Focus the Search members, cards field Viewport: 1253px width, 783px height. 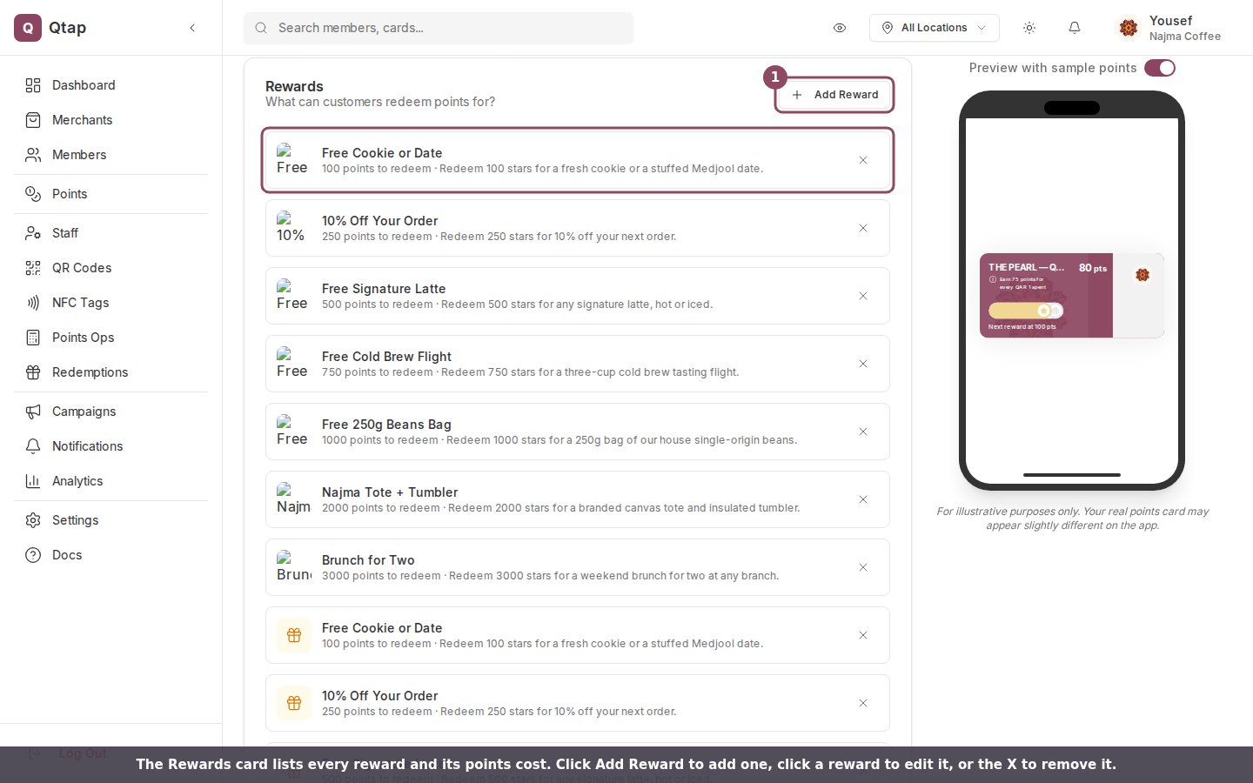[439, 28]
